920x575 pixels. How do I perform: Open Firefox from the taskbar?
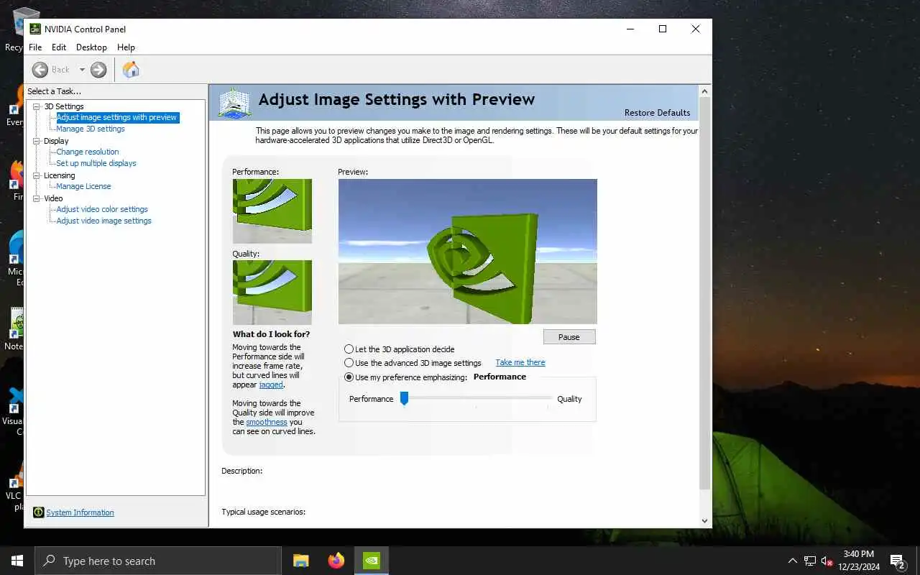click(x=336, y=561)
